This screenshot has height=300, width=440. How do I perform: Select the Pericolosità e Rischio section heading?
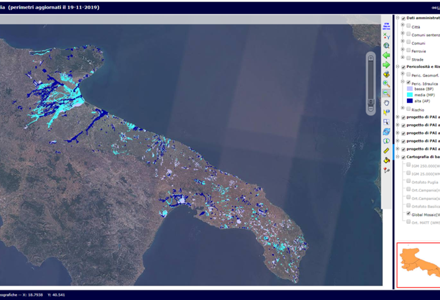[421, 66]
